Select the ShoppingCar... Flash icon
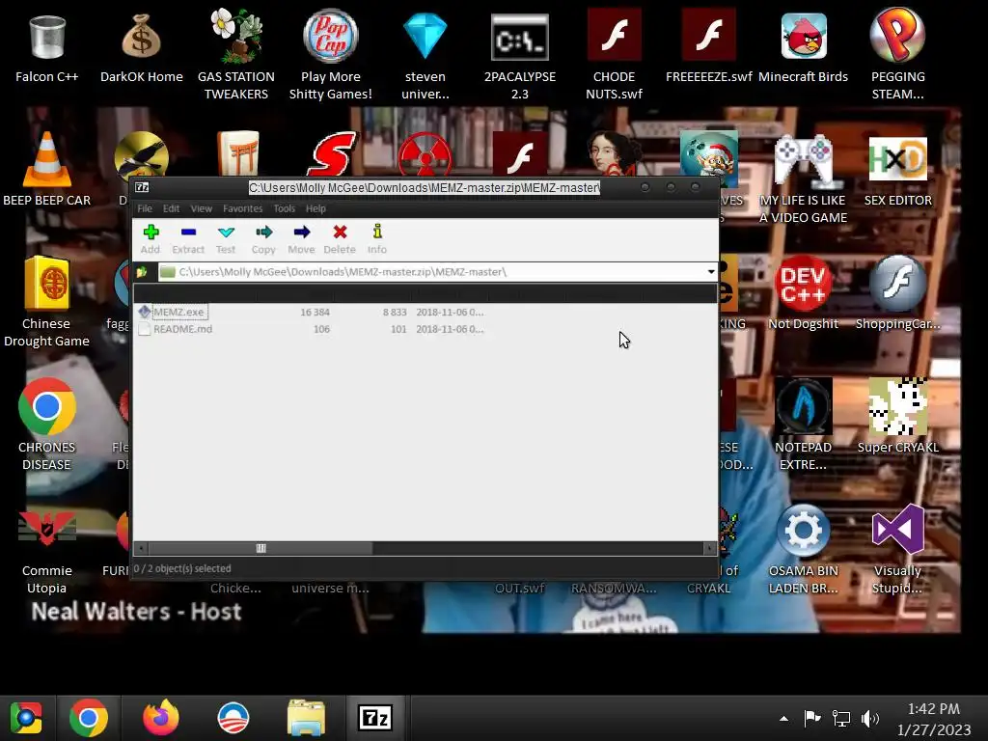988x741 pixels. tap(898, 292)
